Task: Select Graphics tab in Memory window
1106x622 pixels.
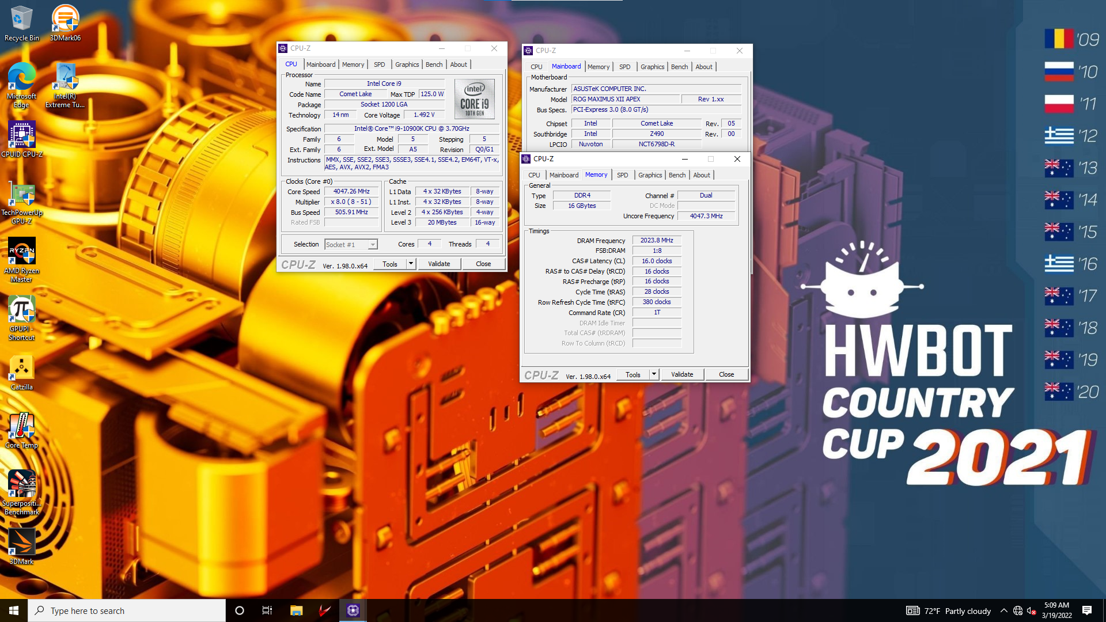Action: (x=650, y=175)
